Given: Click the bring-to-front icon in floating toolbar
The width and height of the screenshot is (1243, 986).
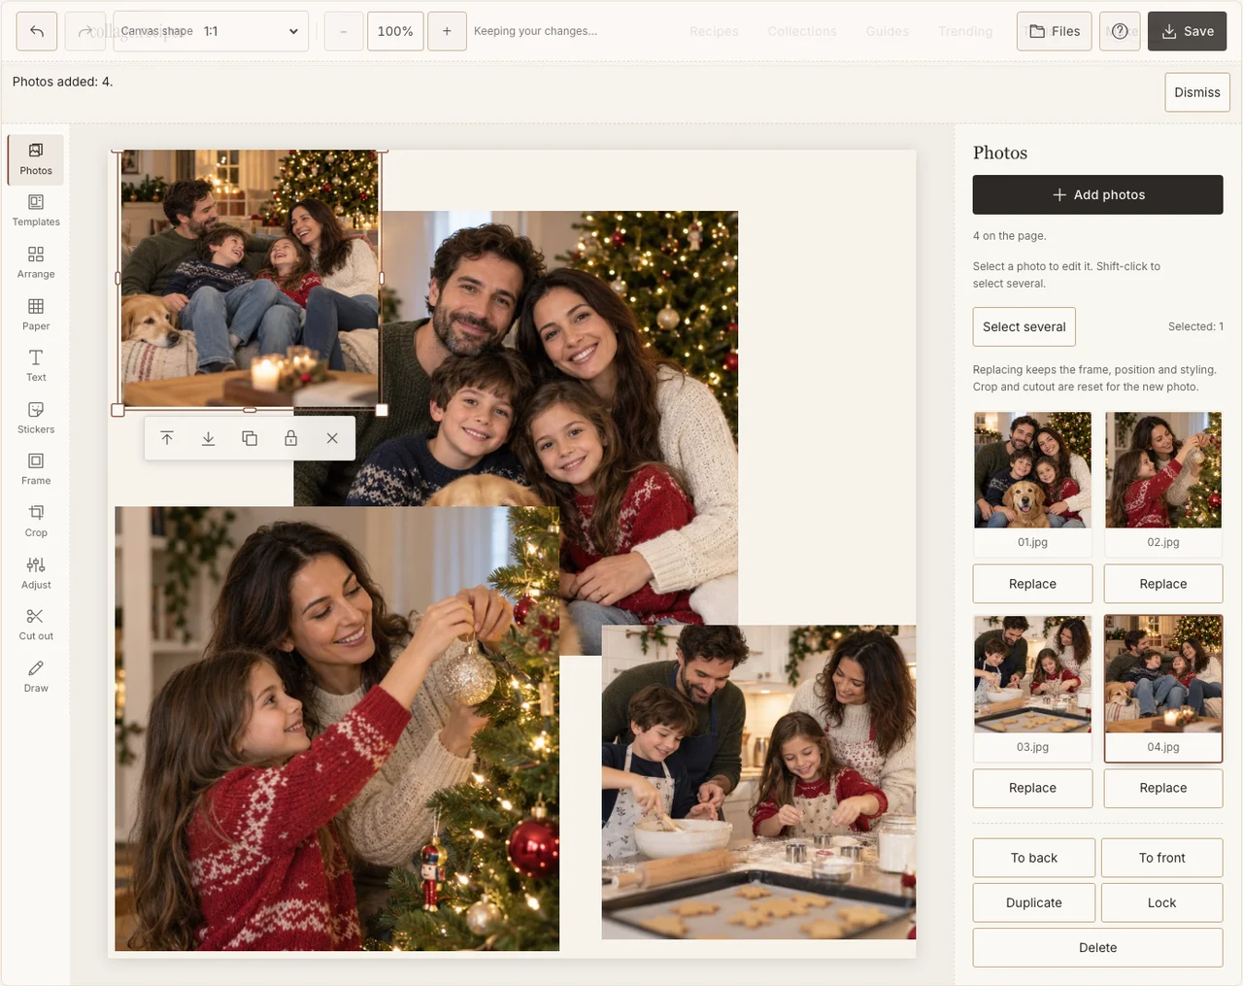Looking at the screenshot, I should point(167,438).
